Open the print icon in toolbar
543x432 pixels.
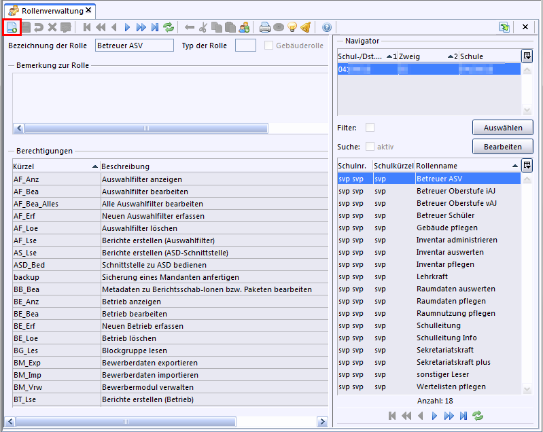coord(265,27)
